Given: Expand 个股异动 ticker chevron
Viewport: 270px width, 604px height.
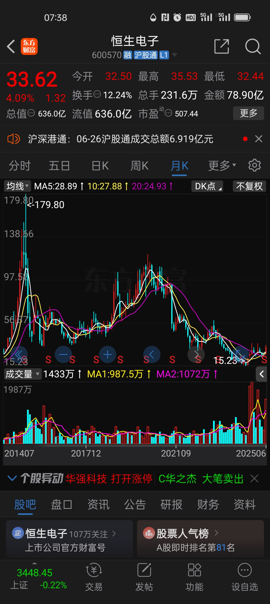Looking at the screenshot, I should (12, 479).
